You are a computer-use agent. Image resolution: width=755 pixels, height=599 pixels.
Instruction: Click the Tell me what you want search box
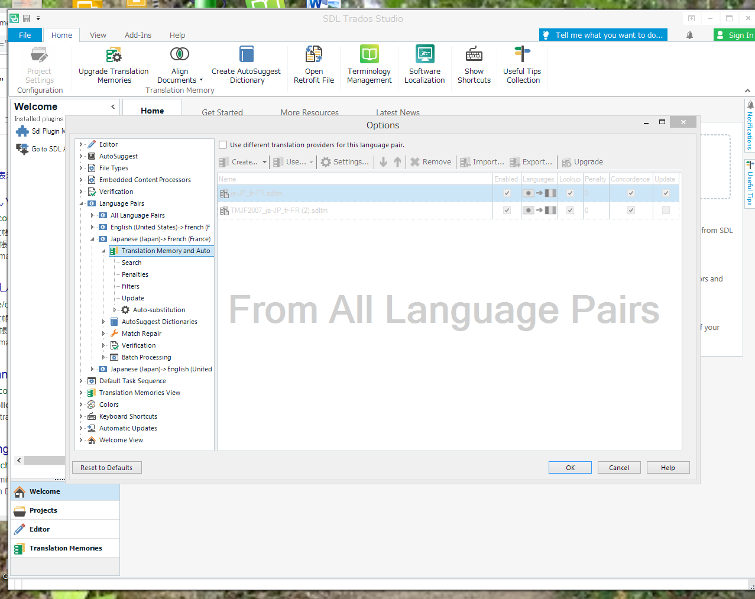tap(603, 35)
